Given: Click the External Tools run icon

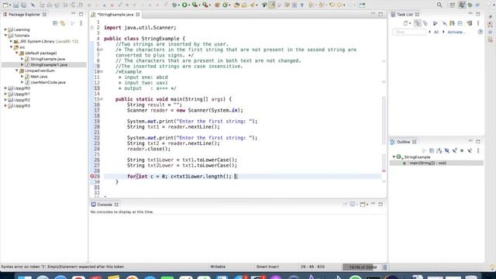Looking at the screenshot, I should (205, 5).
